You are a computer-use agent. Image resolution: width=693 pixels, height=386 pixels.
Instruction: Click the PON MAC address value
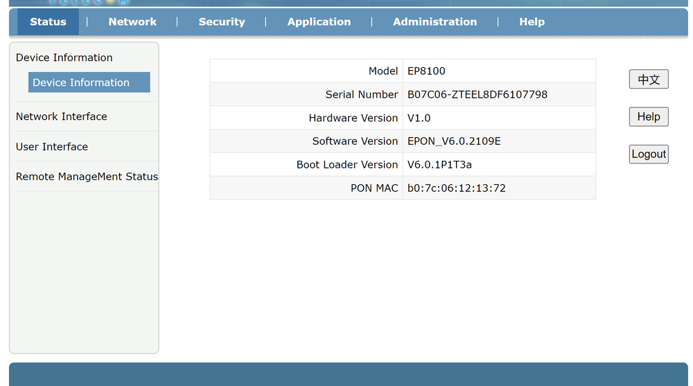coord(457,188)
